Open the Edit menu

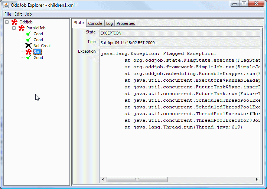click(x=18, y=14)
